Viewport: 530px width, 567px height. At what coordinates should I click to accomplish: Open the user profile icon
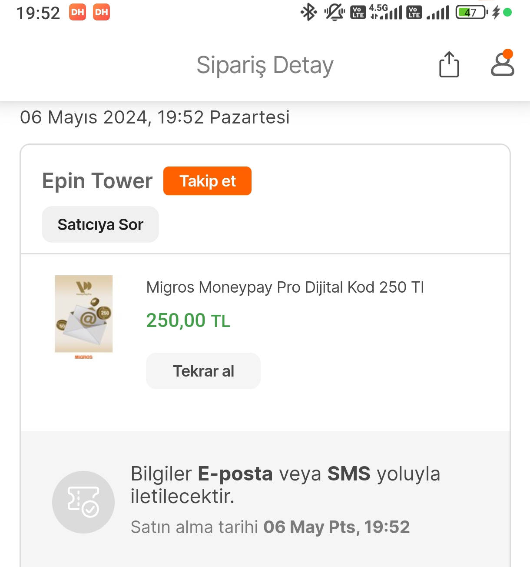coord(503,64)
